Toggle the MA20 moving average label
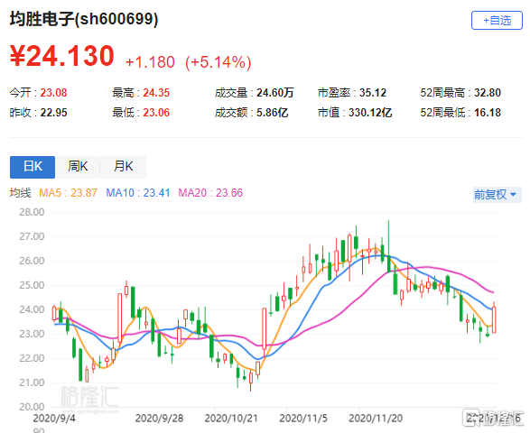The image size is (530, 433). [x=210, y=193]
